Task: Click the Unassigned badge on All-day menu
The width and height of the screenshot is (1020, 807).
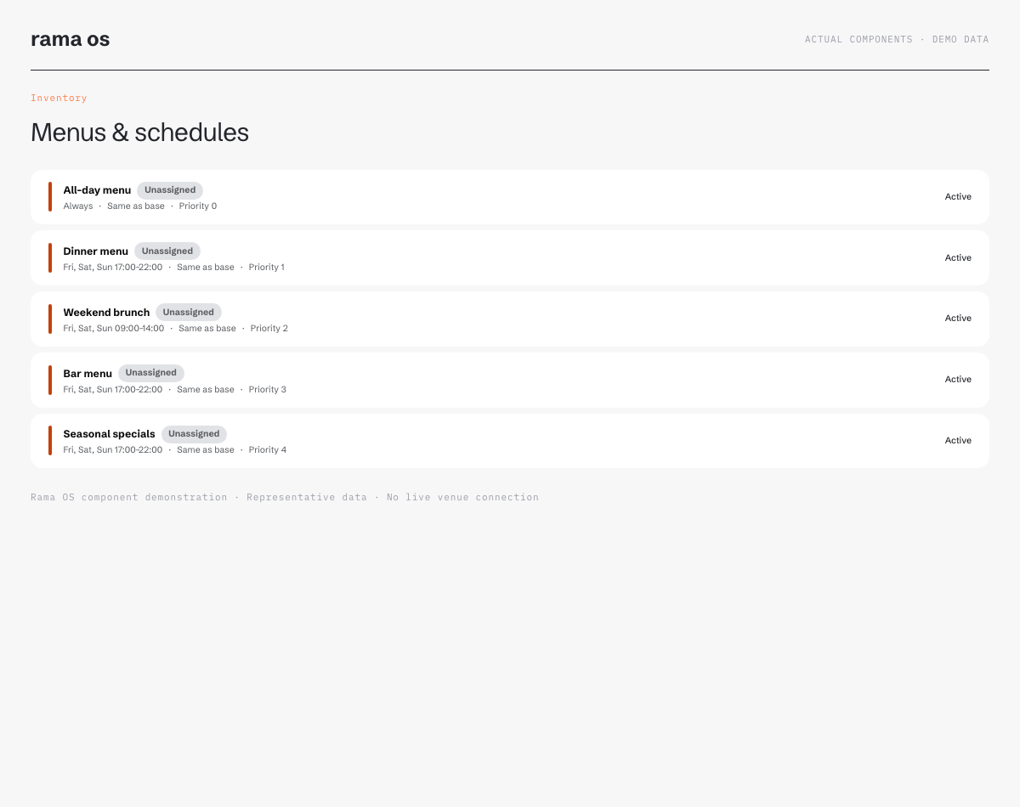Action: pyautogui.click(x=170, y=190)
